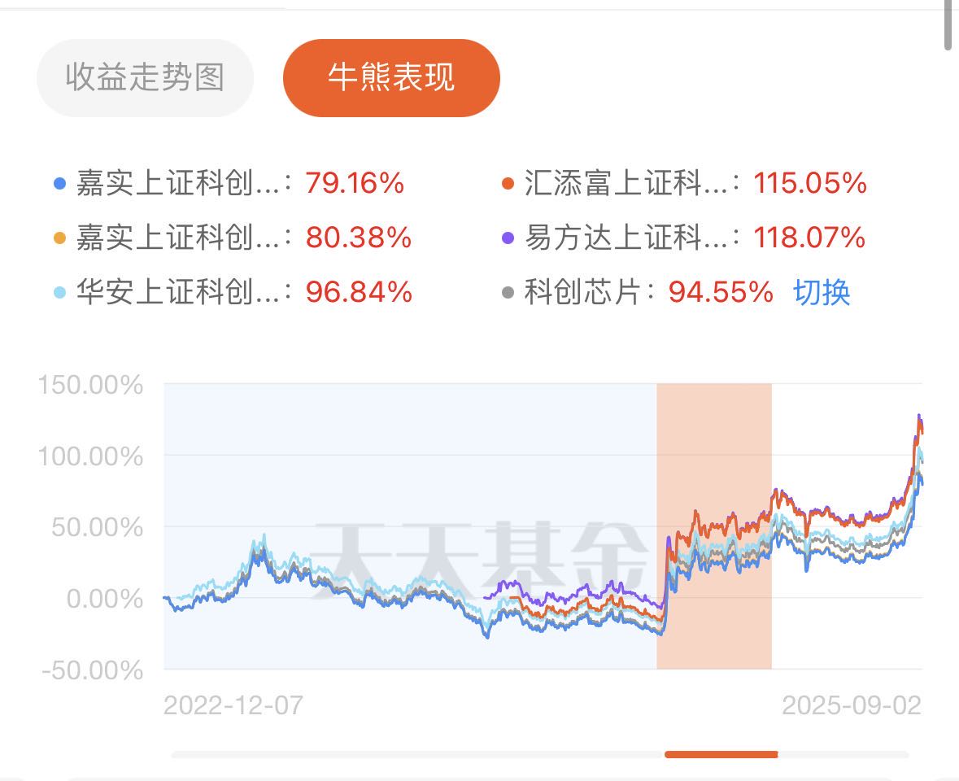Viewport: 959px width, 781px height.
Task: Click the vertical scrollbar at the right edge
Action: 948,24
